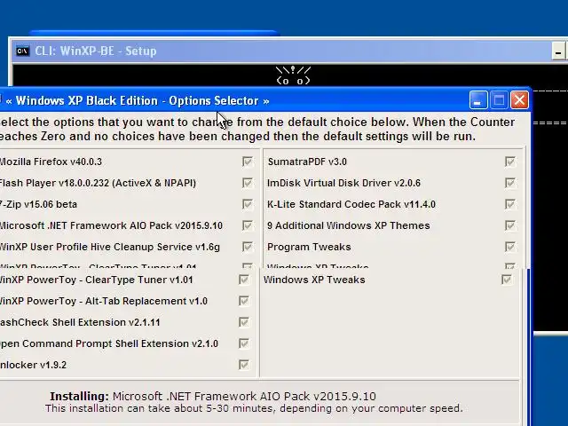The image size is (568, 426).
Task: Toggle the User Profile Hive Cleanup Service checkbox
Action: (248, 247)
